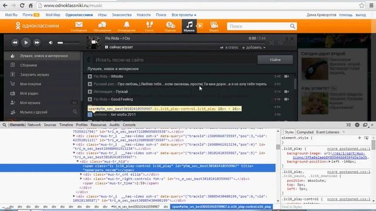Screen dimensions: 376x211
Task: Open the Event Listeners tab
Action: click(328, 132)
